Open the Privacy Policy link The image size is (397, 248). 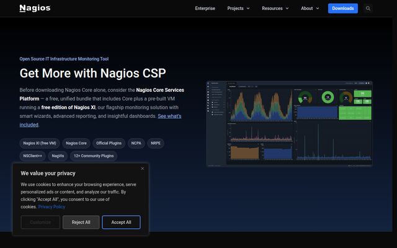coord(51,206)
